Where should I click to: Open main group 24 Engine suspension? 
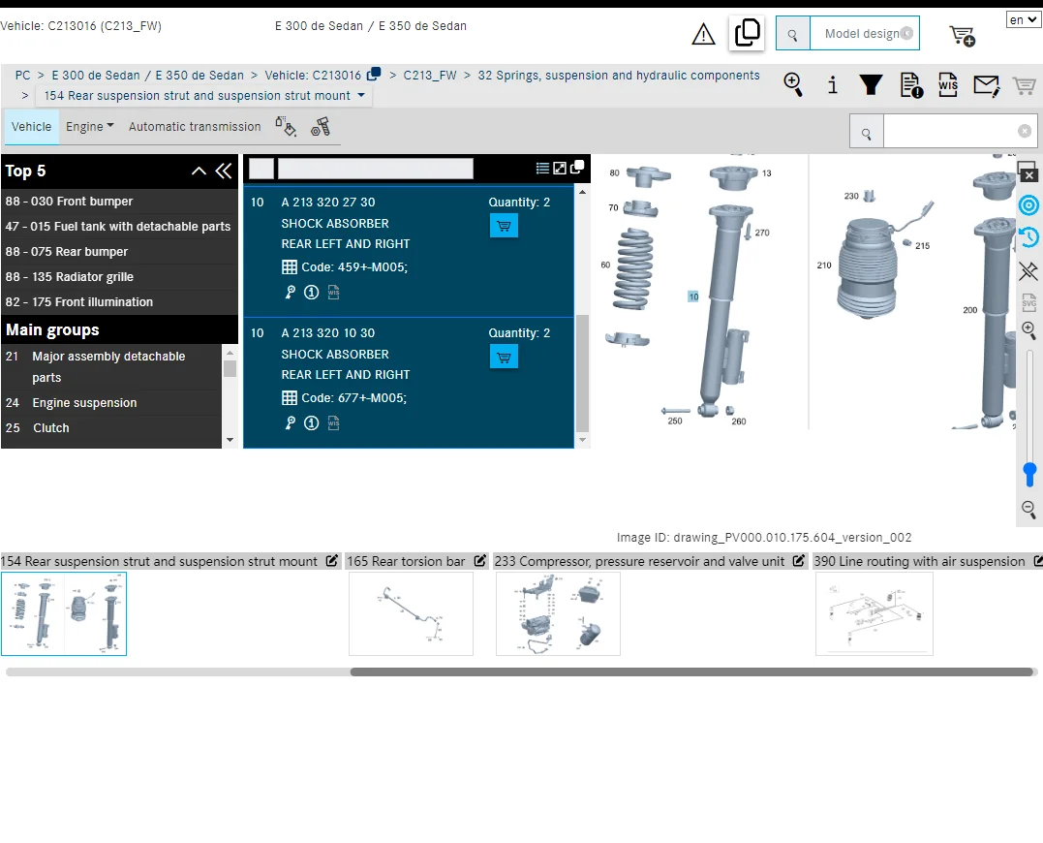click(111, 403)
